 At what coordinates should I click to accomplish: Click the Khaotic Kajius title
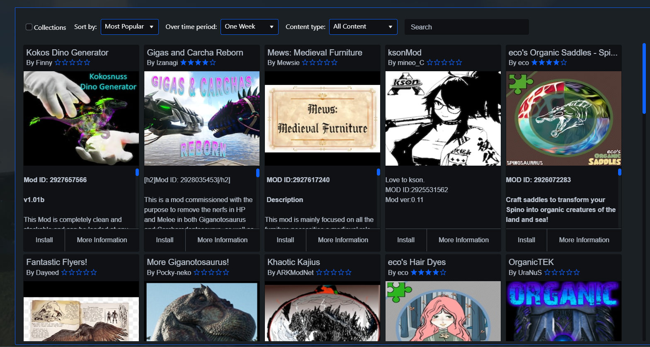pos(294,262)
